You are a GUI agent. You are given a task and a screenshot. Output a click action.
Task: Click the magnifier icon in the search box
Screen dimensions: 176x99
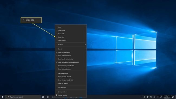pyautogui.click(x=7, y=97)
